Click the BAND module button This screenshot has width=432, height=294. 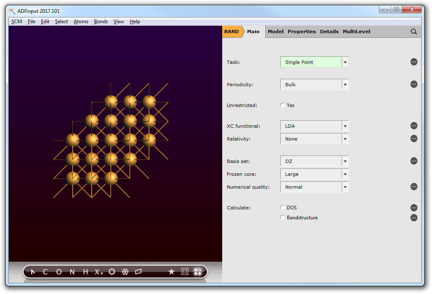tap(231, 32)
